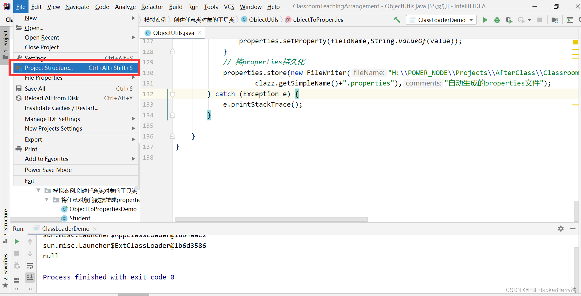Screen dimensions: 581x296
Task: Click objectToProperties breadcrumb
Action: 314,20
